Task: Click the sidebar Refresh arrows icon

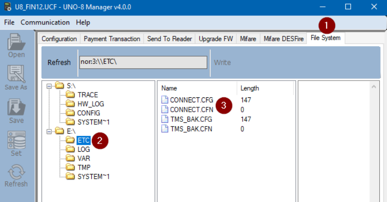Action: (x=16, y=172)
